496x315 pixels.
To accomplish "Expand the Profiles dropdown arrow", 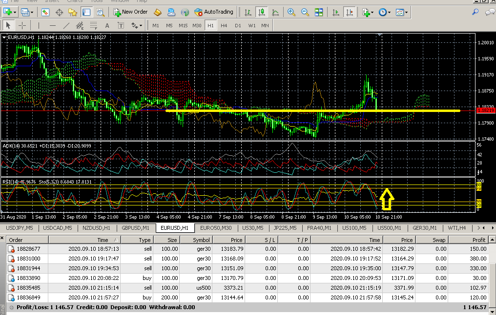I will pos(32,12).
